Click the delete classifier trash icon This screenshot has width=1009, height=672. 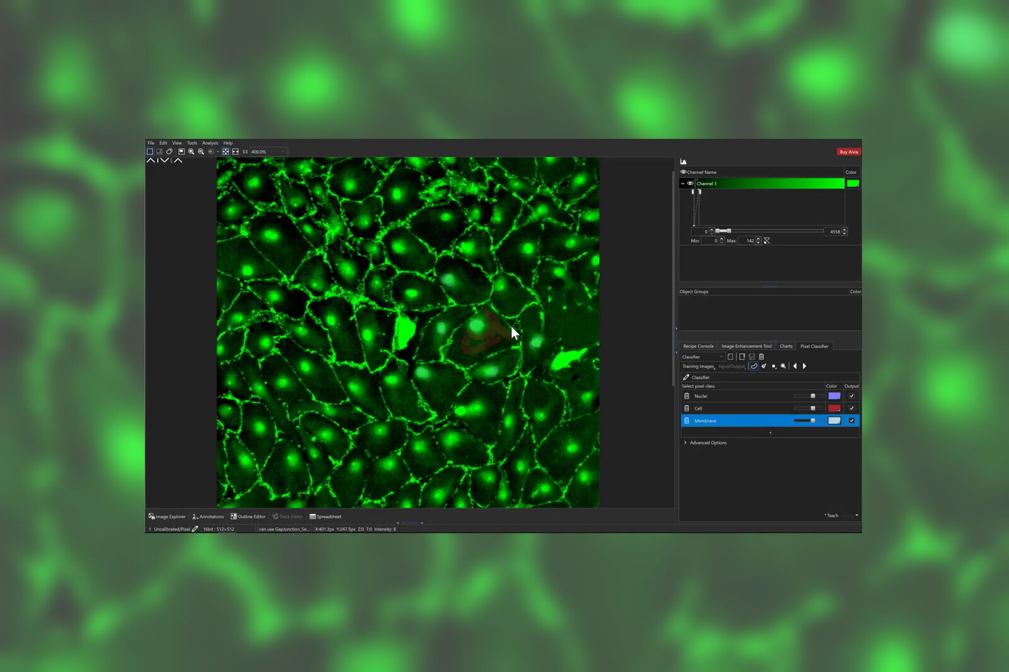(762, 356)
